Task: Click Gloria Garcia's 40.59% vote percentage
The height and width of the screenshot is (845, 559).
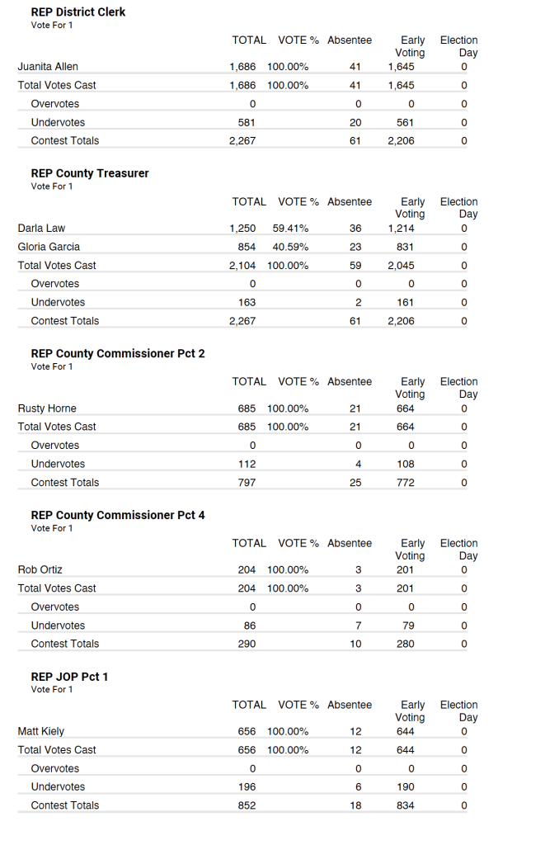Action: click(x=290, y=247)
